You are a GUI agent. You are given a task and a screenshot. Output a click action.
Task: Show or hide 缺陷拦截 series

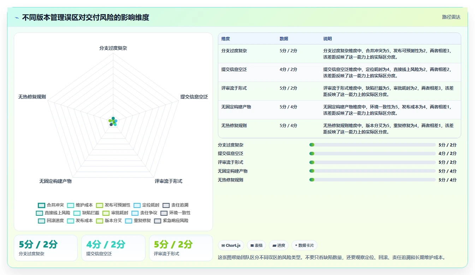86,213
